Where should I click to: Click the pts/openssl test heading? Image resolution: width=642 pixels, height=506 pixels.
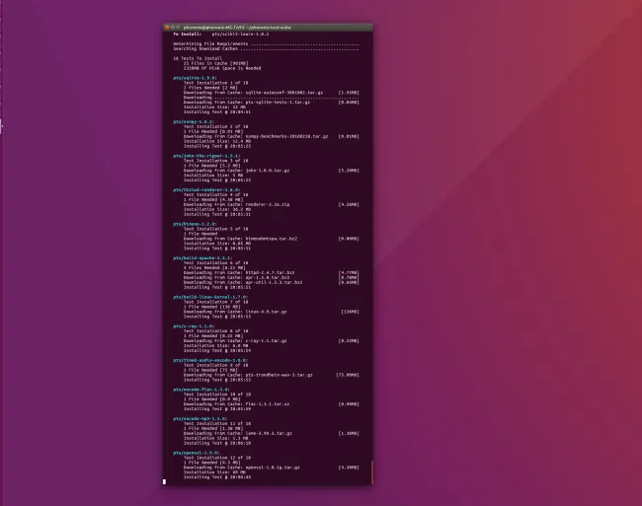click(196, 453)
